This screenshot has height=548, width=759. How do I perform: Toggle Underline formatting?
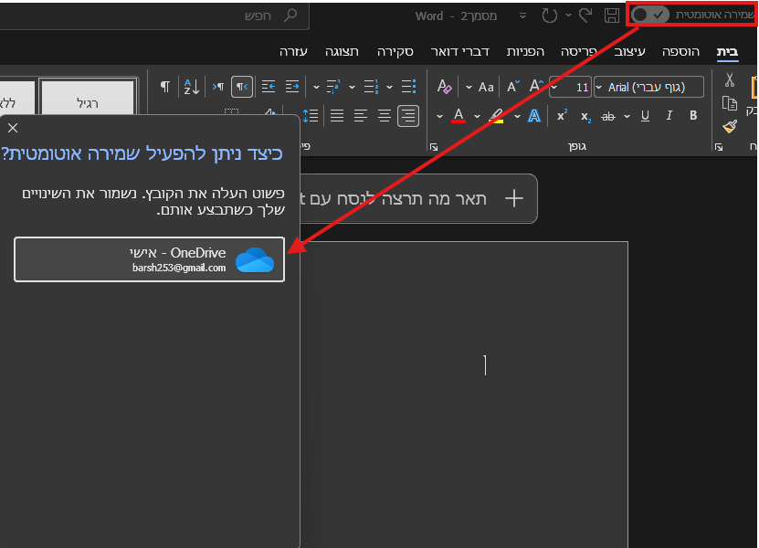[645, 116]
